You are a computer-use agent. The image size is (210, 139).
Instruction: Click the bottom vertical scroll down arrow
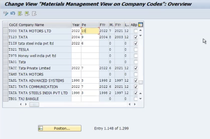point(140,99)
